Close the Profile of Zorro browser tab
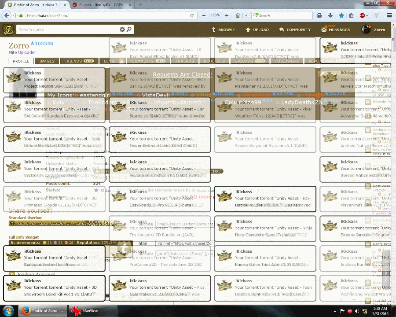The height and width of the screenshot is (317, 396). (x=65, y=5)
